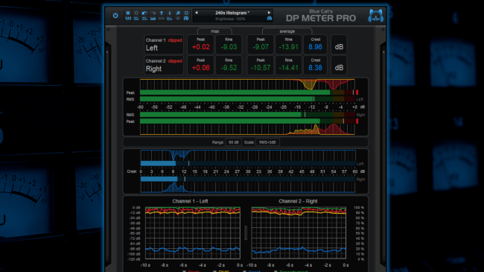This screenshot has height=272, width=484.
Task: Click the red clip LED on Left Peak meter
Action: [357, 92]
